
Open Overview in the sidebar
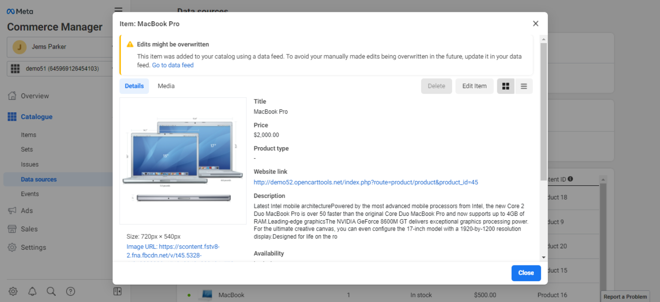click(x=35, y=96)
